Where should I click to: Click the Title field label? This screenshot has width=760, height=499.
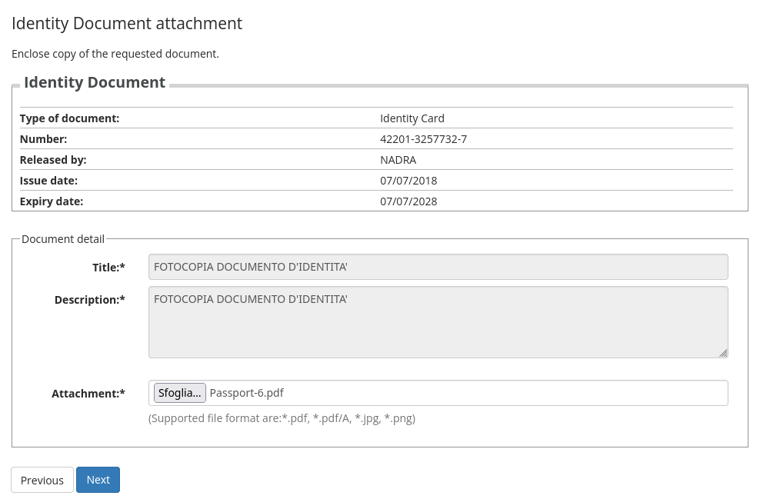pos(108,267)
